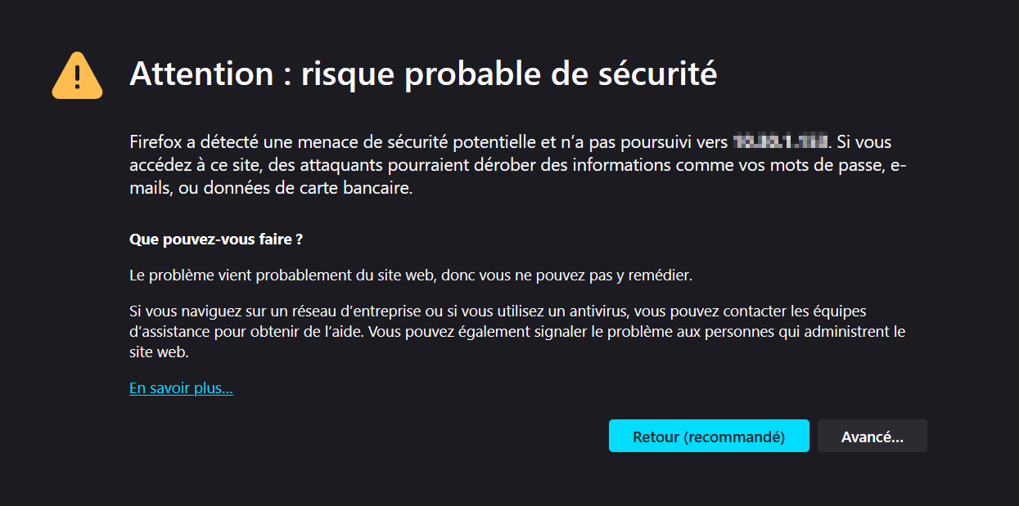Click the word remédier

[660, 275]
